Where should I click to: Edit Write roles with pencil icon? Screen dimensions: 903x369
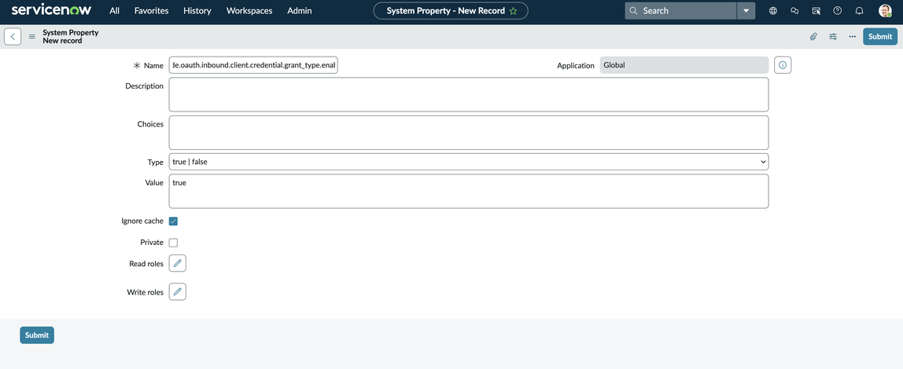point(178,292)
